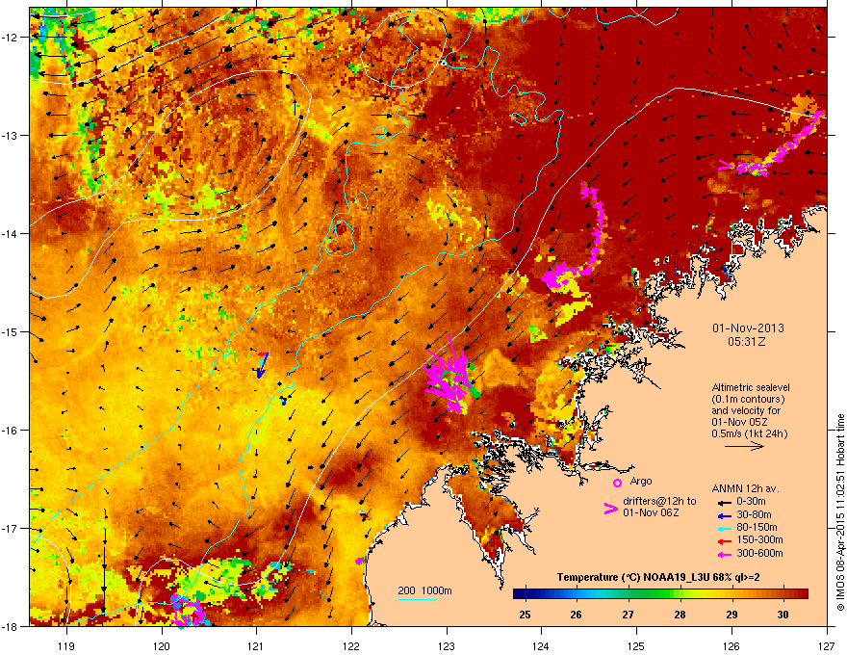Click the magenta drifters arrowhead legend symbol

(610, 509)
